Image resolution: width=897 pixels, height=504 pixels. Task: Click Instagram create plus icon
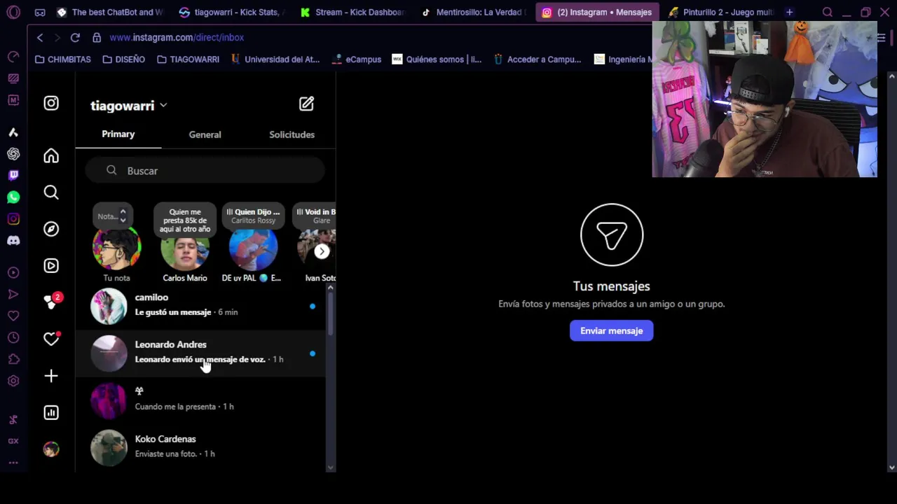(x=51, y=376)
